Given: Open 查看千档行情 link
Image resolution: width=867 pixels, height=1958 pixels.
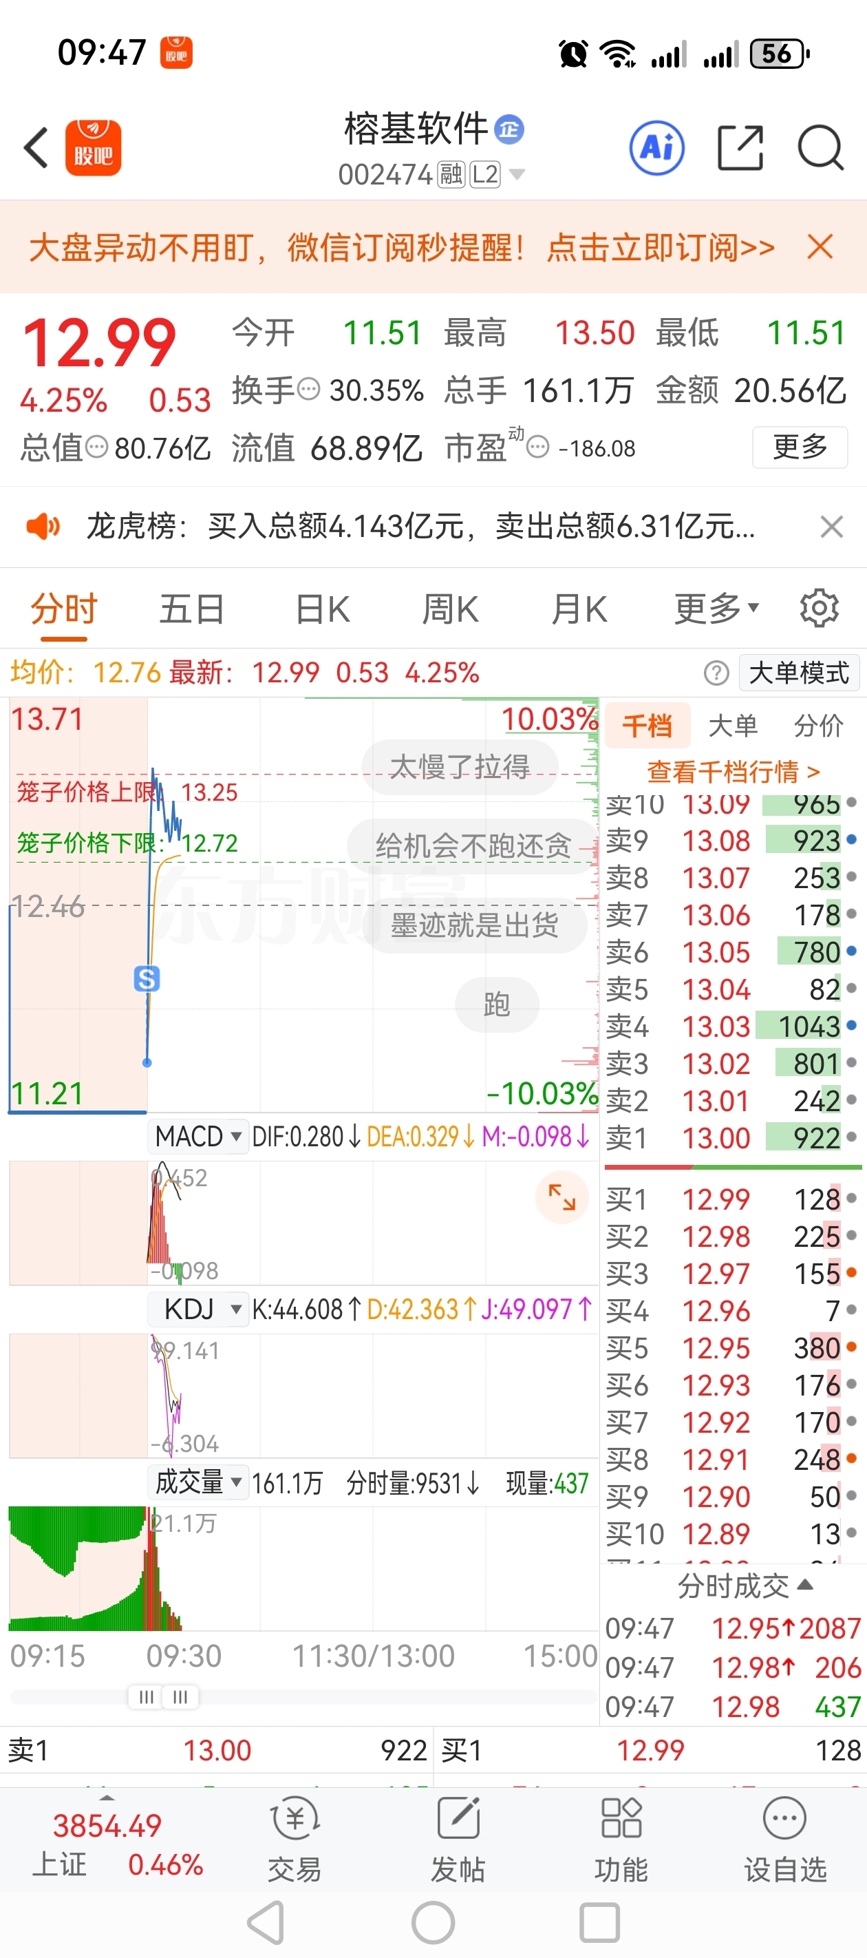Looking at the screenshot, I should [734, 772].
